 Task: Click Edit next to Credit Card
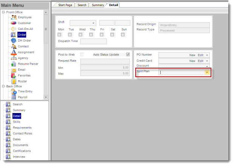coord(200,61)
